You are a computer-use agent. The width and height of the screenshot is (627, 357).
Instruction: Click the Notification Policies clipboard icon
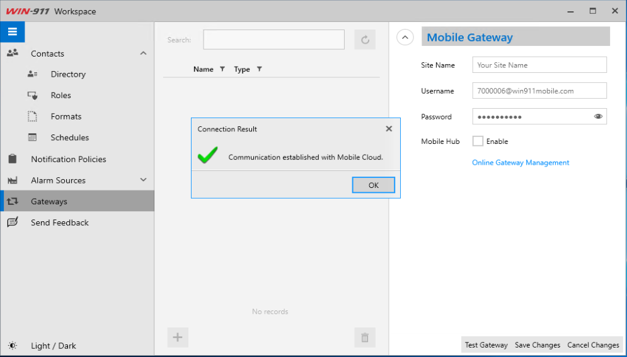pyautogui.click(x=13, y=159)
